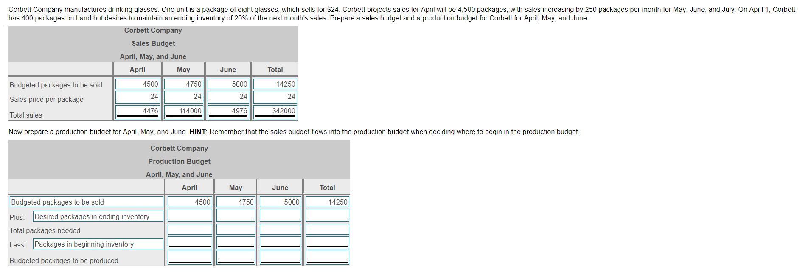
Task: Click the 'Budgeted packages to be produced' row label
Action: [64, 261]
